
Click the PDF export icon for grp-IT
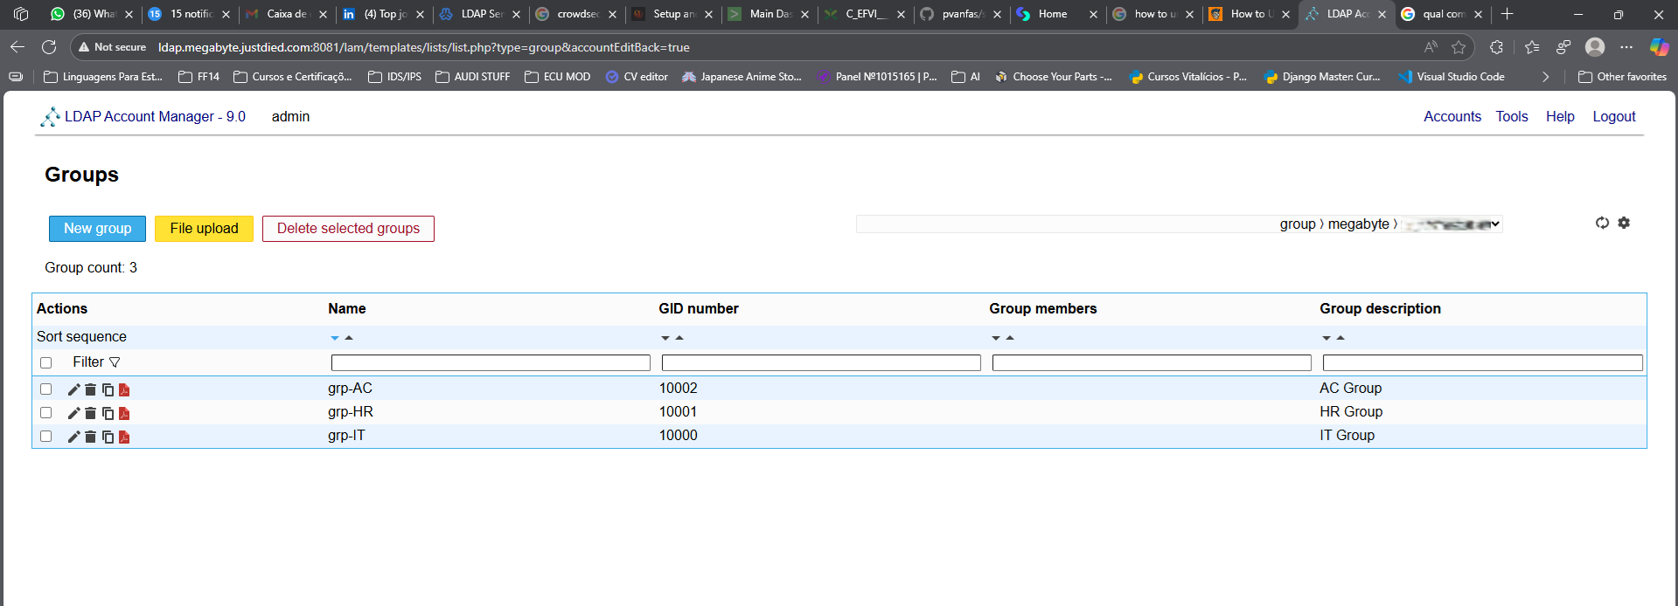(124, 437)
